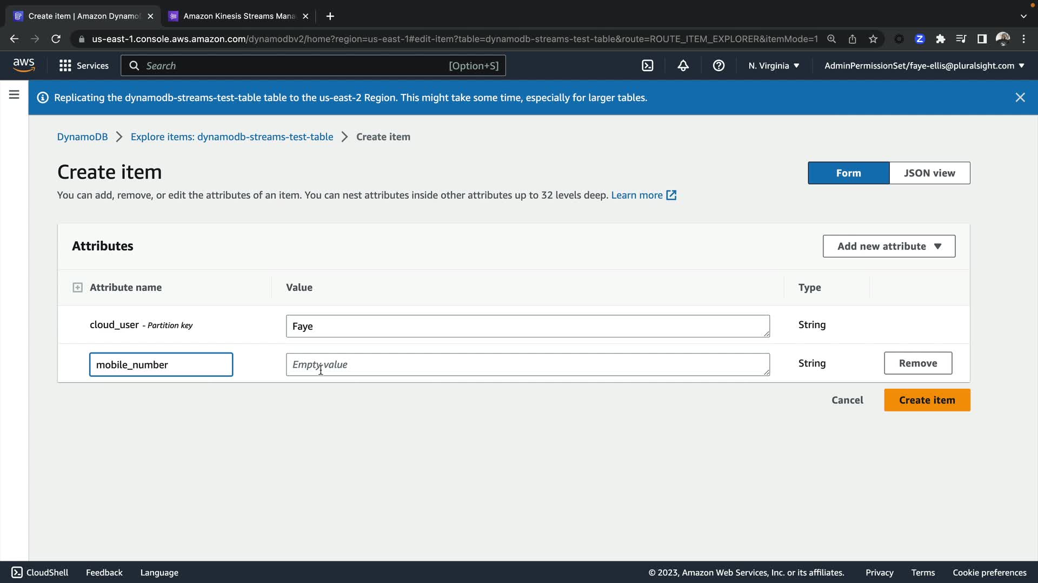Open the Add new attribute dropdown
The width and height of the screenshot is (1038, 583).
(x=889, y=246)
